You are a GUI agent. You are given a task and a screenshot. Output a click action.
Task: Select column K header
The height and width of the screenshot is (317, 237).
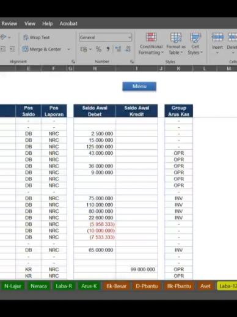point(178,69)
